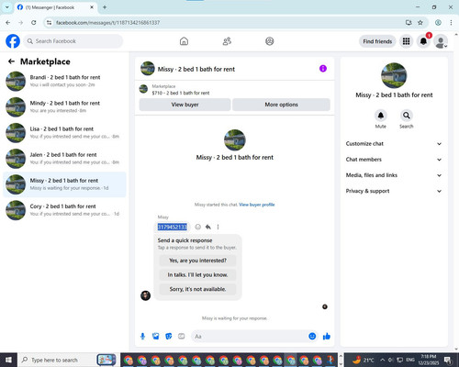Click the Find friends button
The image size is (459, 367).
click(377, 41)
